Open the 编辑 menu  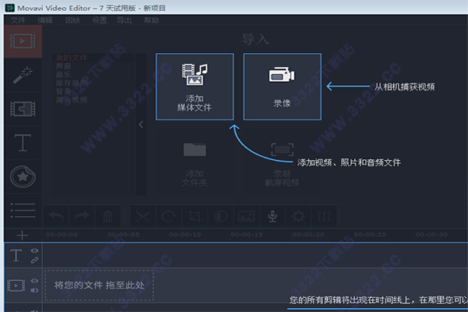(45, 20)
